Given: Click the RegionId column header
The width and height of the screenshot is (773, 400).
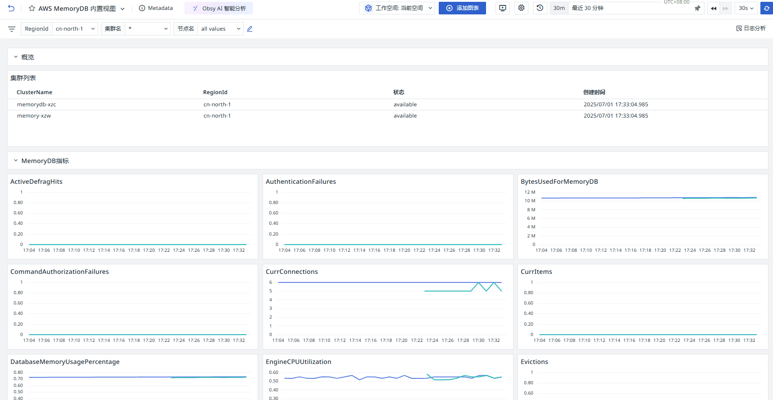Looking at the screenshot, I should coord(215,92).
